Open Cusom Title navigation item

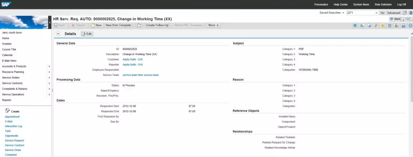[9, 49]
